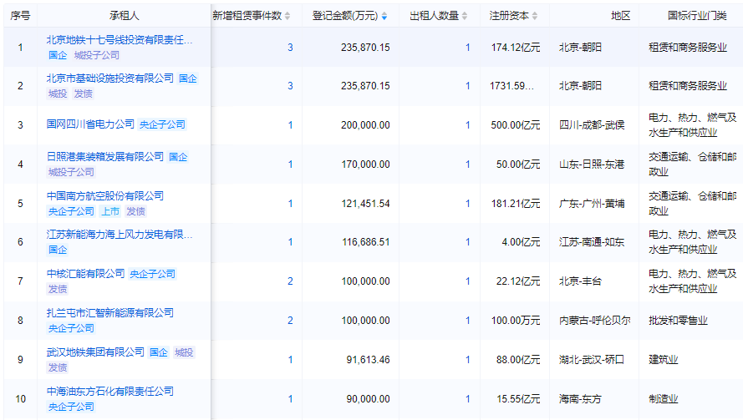Select region cell 湖北-武汉-硚口
This screenshot has width=743, height=420.
tap(592, 360)
